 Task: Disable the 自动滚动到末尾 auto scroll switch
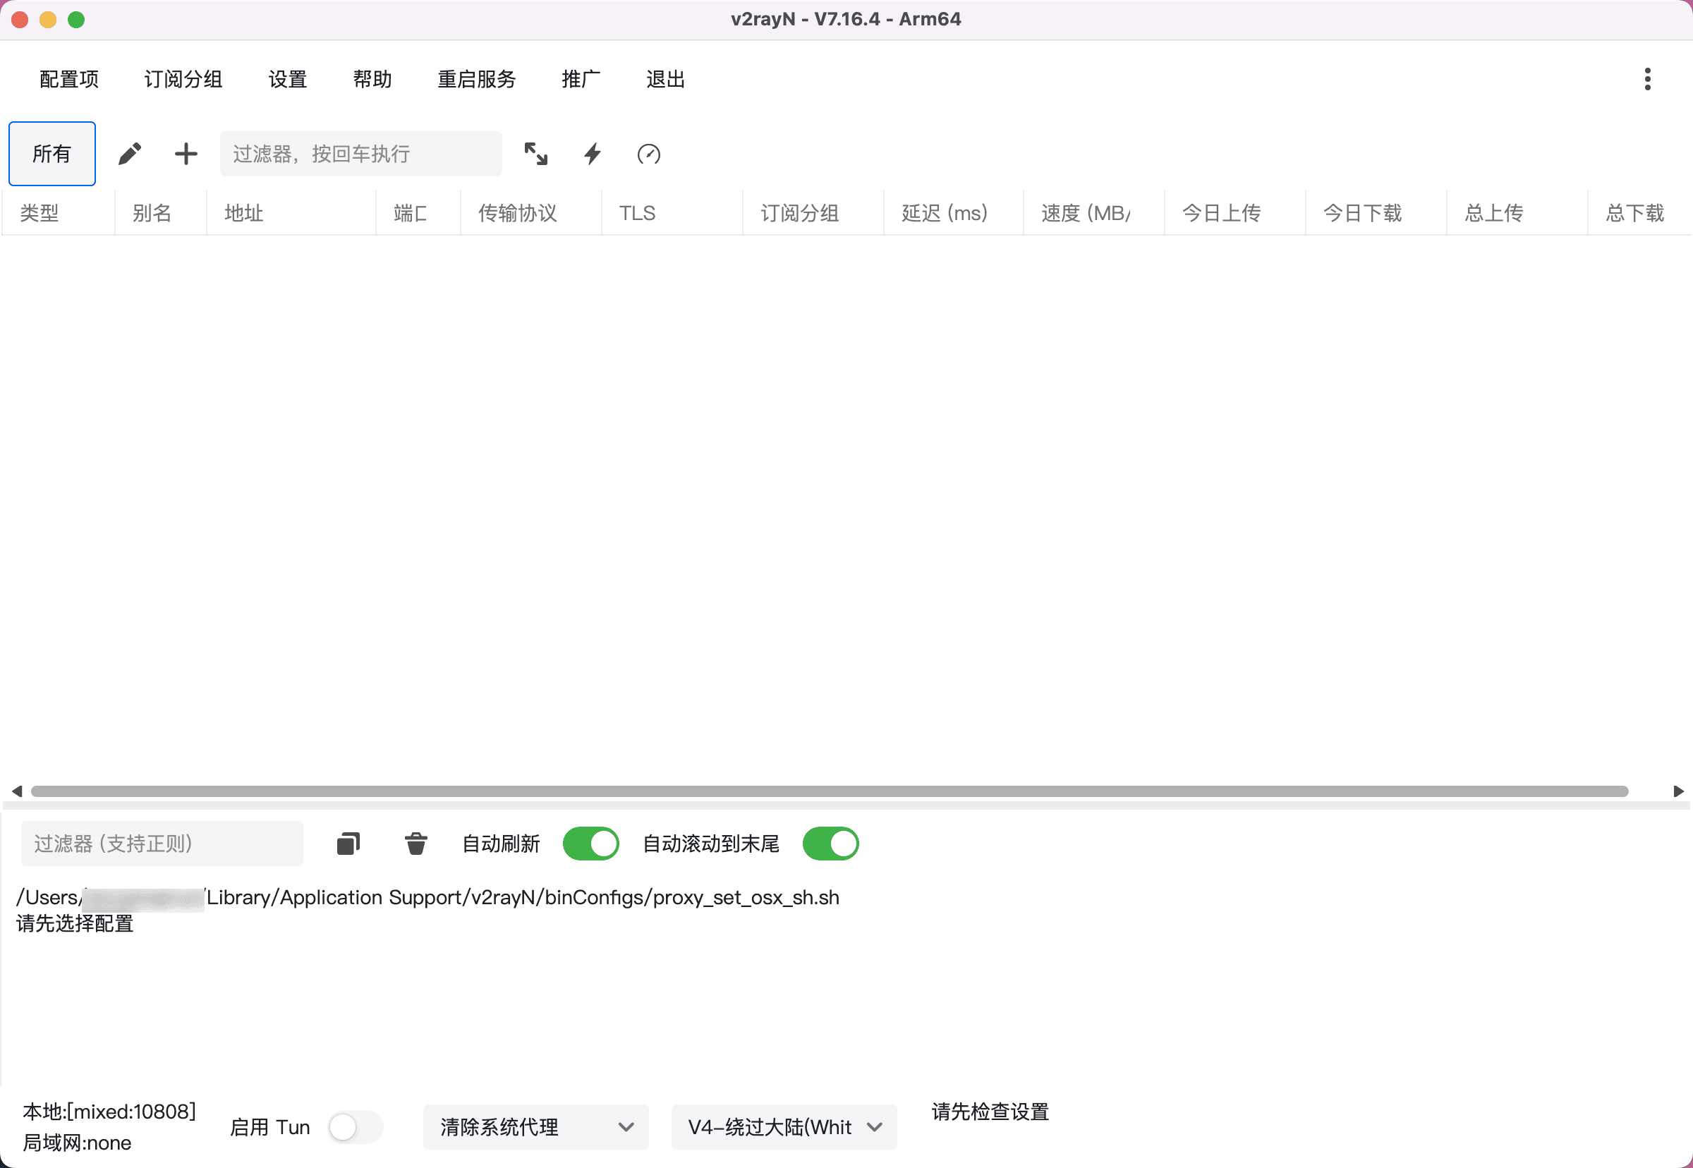coord(830,844)
